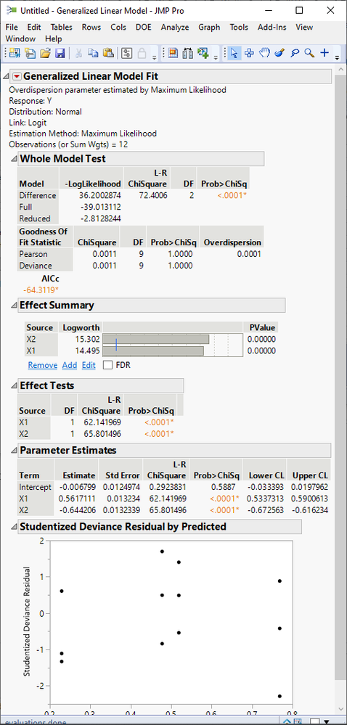The image size is (347, 725).
Task: Click the Edit link in Effect Summary
Action: [x=89, y=365]
